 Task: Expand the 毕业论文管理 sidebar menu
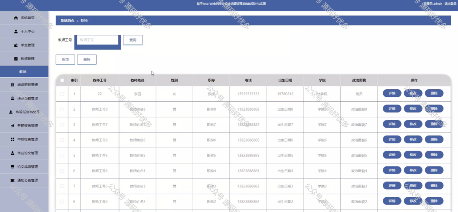pos(24,153)
